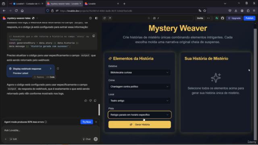Click the Ask Lovable prompt field
The image size is (258, 145).
(x=50, y=130)
